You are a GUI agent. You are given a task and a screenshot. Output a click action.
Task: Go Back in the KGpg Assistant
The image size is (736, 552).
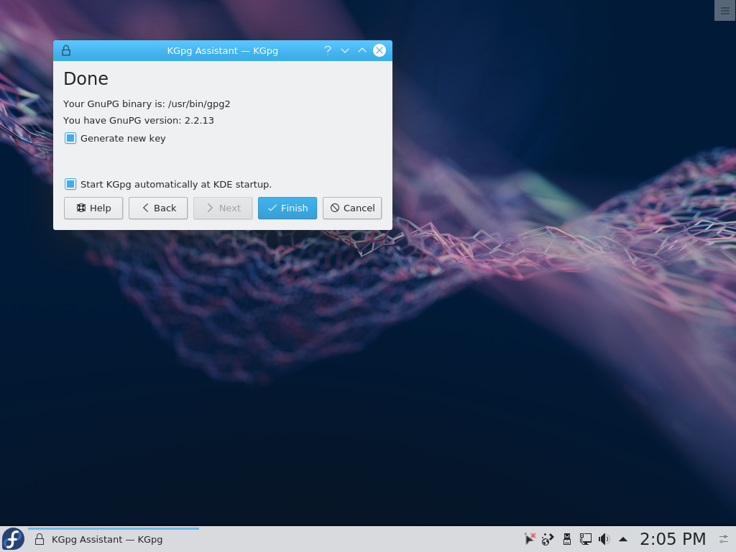coord(158,208)
